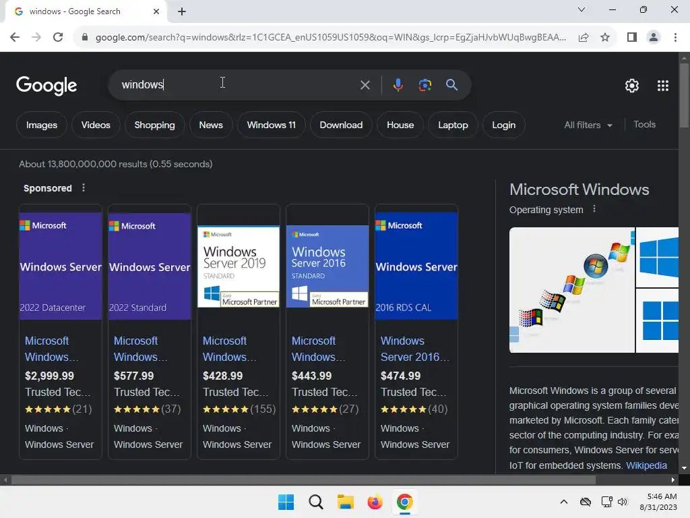Screen dimensions: 690x518
Task: Open the Windows Server 2022 Standard product image
Action: pyautogui.click(x=150, y=266)
